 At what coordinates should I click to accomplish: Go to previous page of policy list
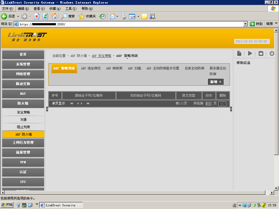78,103
